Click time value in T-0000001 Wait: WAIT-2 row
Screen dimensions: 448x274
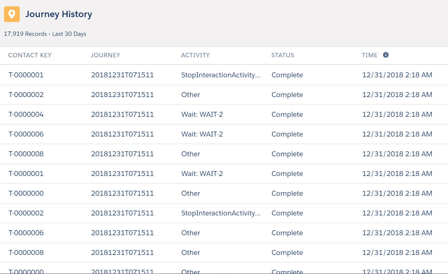click(397, 174)
